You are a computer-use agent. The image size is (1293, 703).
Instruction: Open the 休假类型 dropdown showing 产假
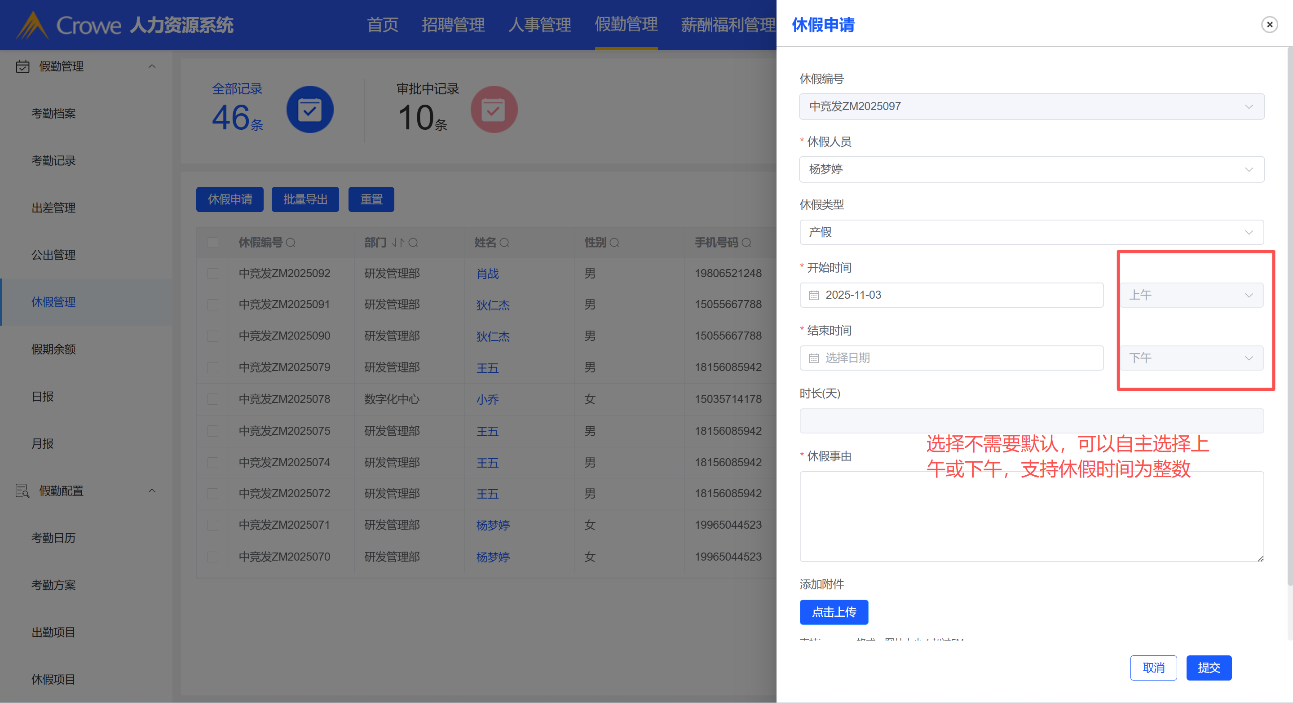coord(1031,232)
